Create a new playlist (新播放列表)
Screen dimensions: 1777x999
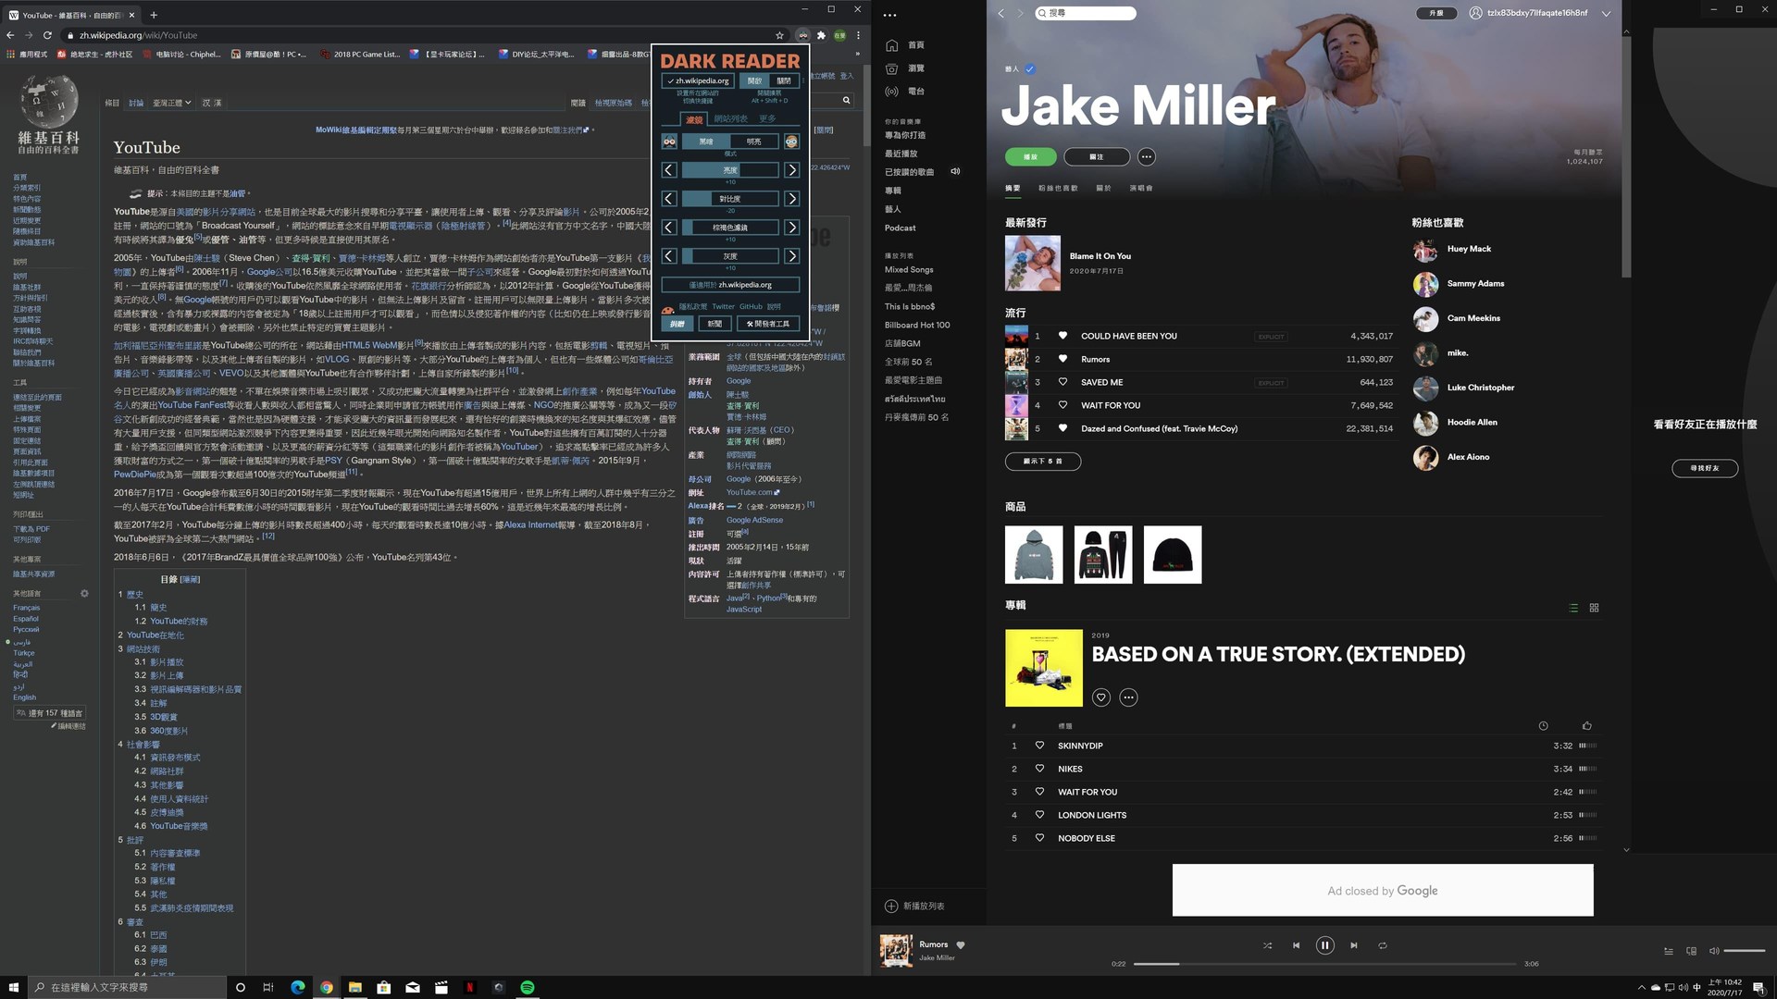(914, 906)
